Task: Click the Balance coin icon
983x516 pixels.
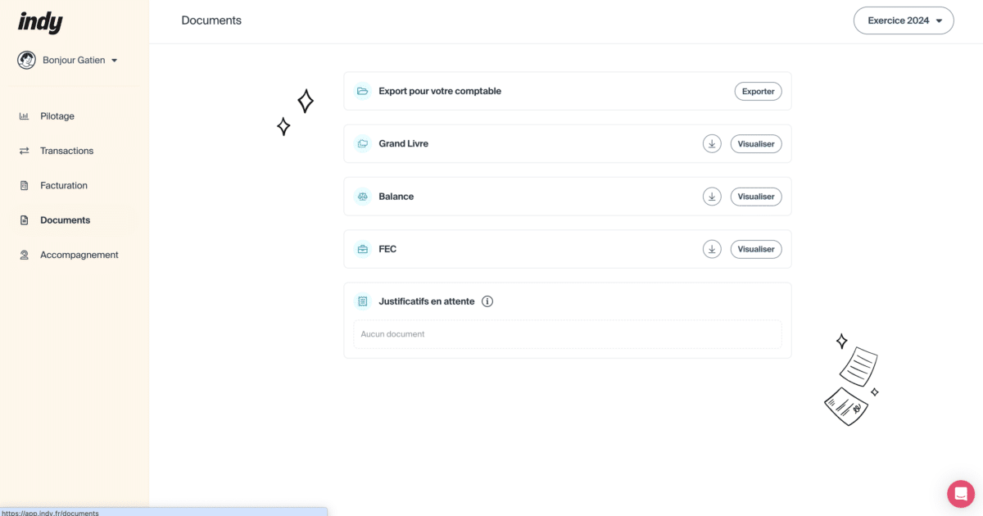Action: coord(362,196)
